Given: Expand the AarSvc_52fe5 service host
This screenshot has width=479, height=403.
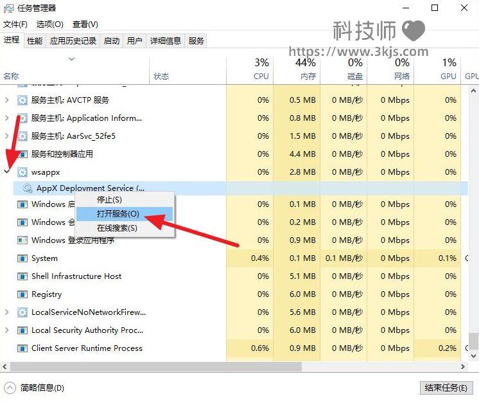Looking at the screenshot, I should pos(6,136).
